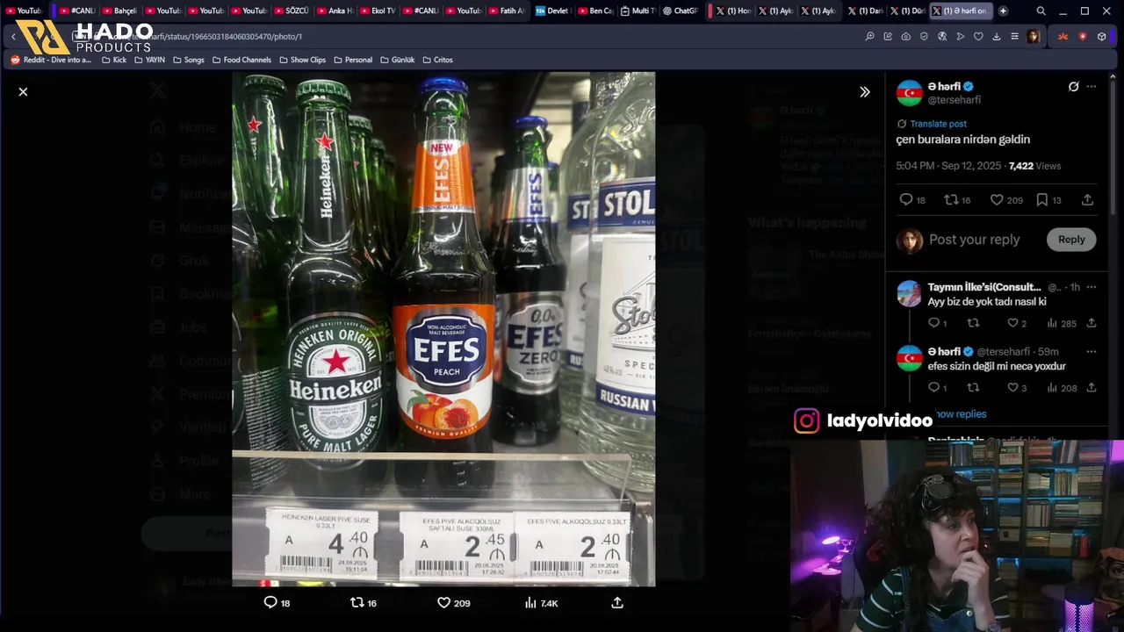
Task: Reply icon with 18 under the photo
Action: point(270,602)
